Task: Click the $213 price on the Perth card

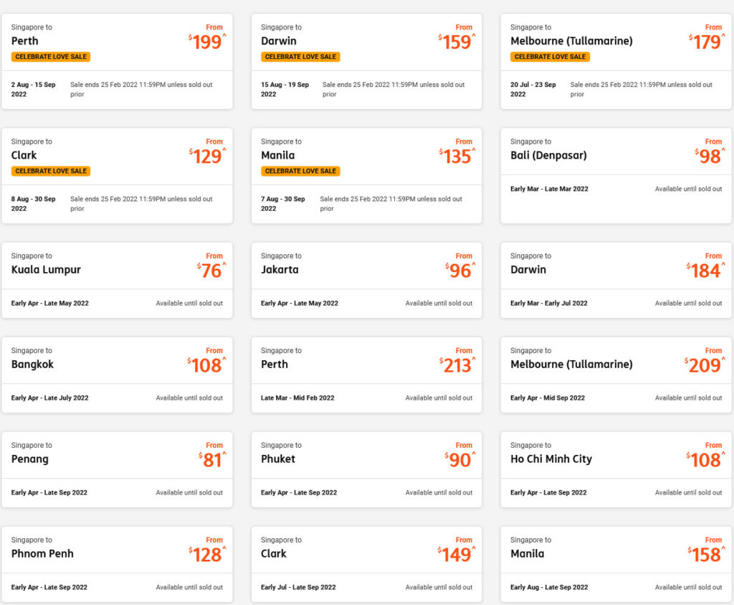Action: click(457, 365)
